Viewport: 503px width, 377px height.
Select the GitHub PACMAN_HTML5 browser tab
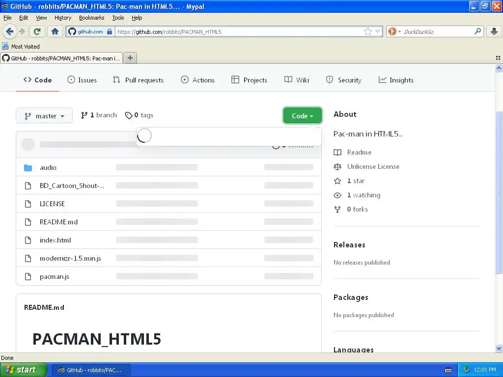coord(61,58)
